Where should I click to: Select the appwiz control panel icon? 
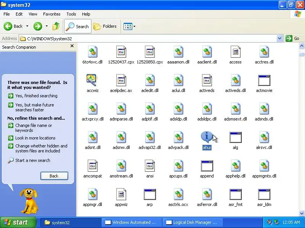click(x=121, y=194)
